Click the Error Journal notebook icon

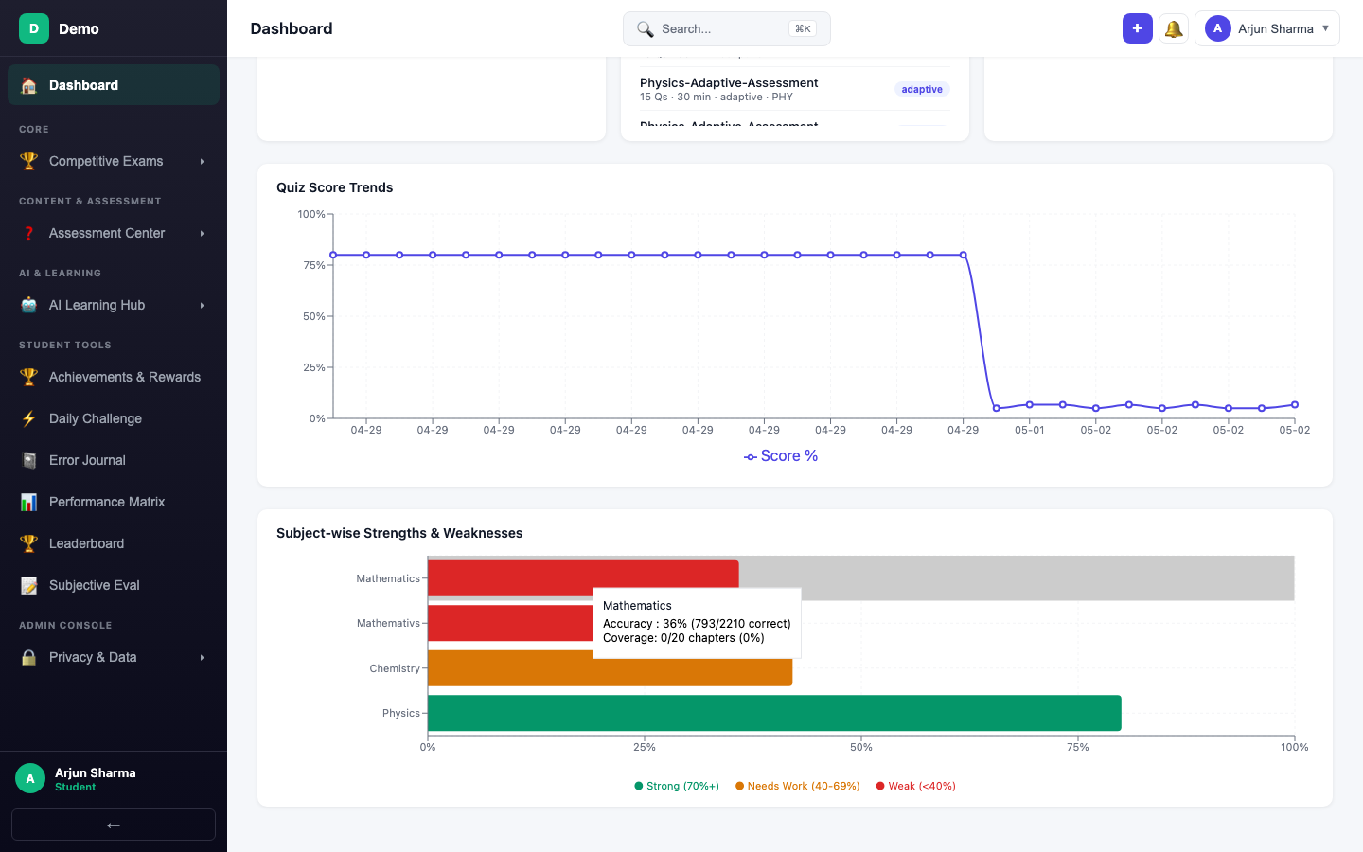pos(29,460)
